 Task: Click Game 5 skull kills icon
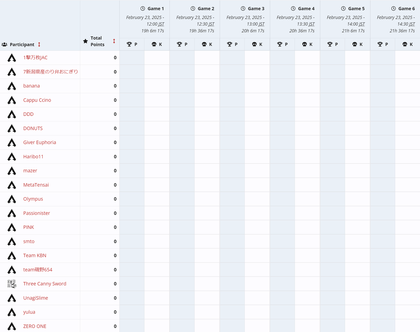355,44
